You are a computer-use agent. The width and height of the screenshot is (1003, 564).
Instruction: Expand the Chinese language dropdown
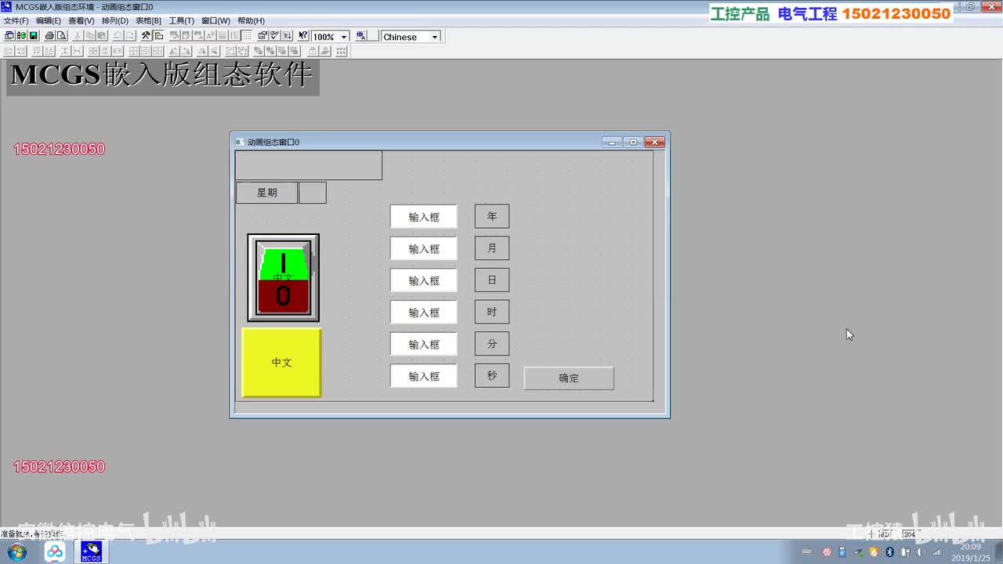(435, 37)
